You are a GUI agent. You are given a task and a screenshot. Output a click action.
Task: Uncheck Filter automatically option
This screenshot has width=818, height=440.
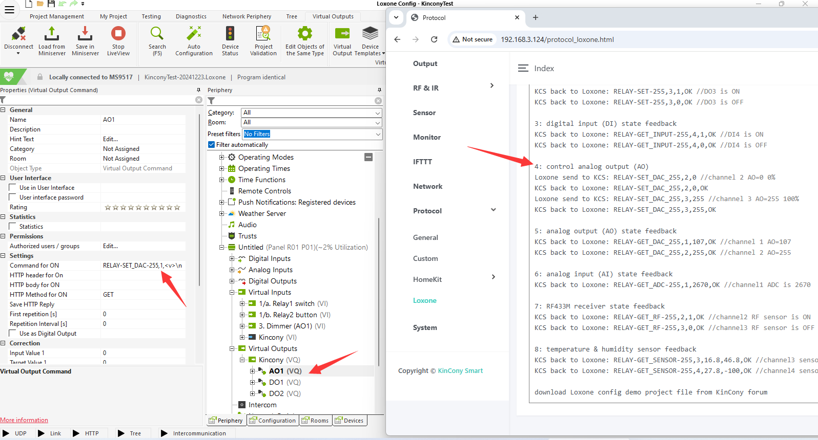tap(211, 145)
